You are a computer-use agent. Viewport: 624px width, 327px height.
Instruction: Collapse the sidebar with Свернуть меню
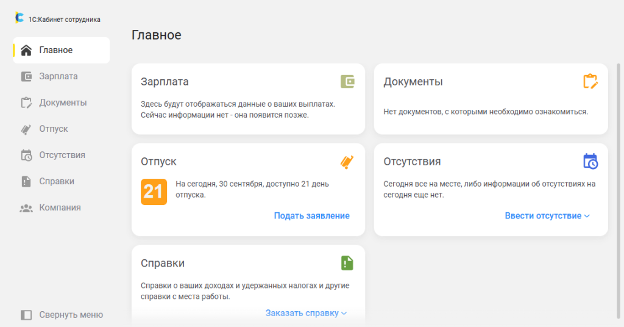61,315
